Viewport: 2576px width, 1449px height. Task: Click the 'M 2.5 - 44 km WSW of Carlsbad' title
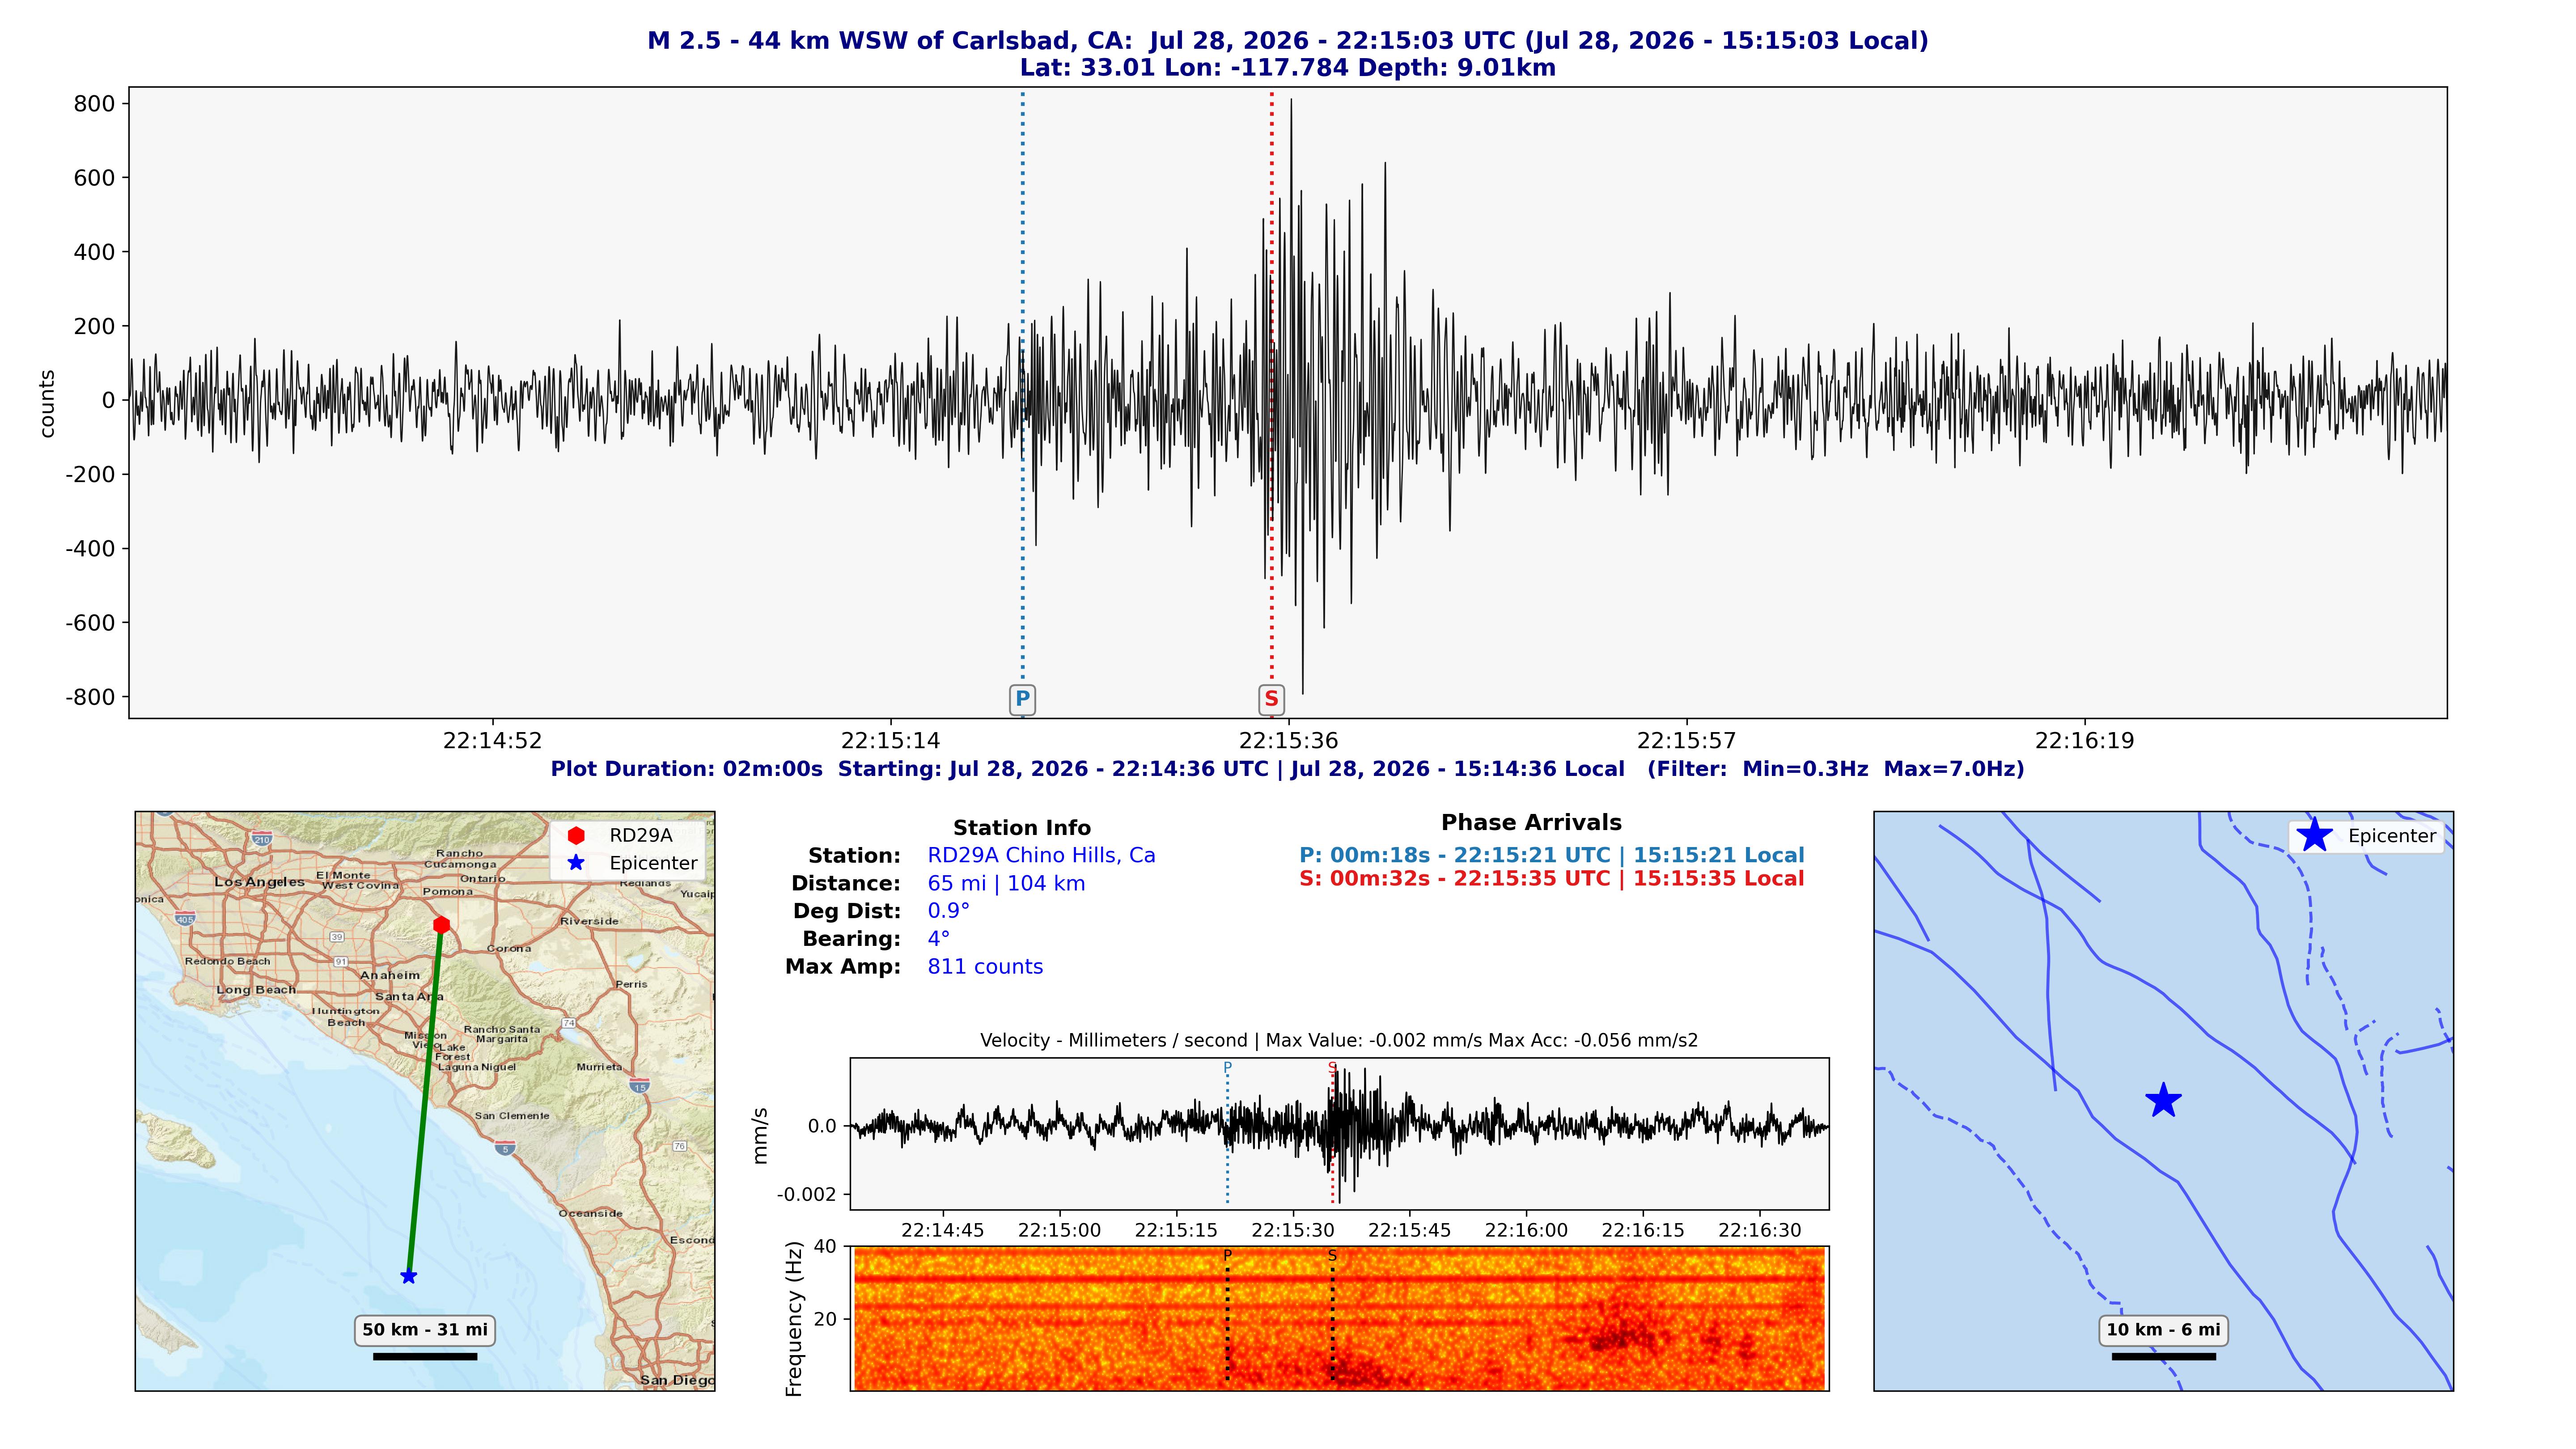coord(1288,41)
